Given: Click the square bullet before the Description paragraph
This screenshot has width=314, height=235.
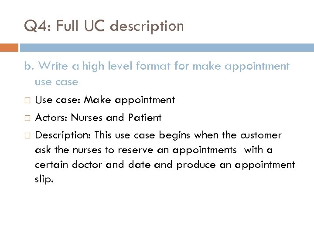Looking at the screenshot, I should pos(27,136).
